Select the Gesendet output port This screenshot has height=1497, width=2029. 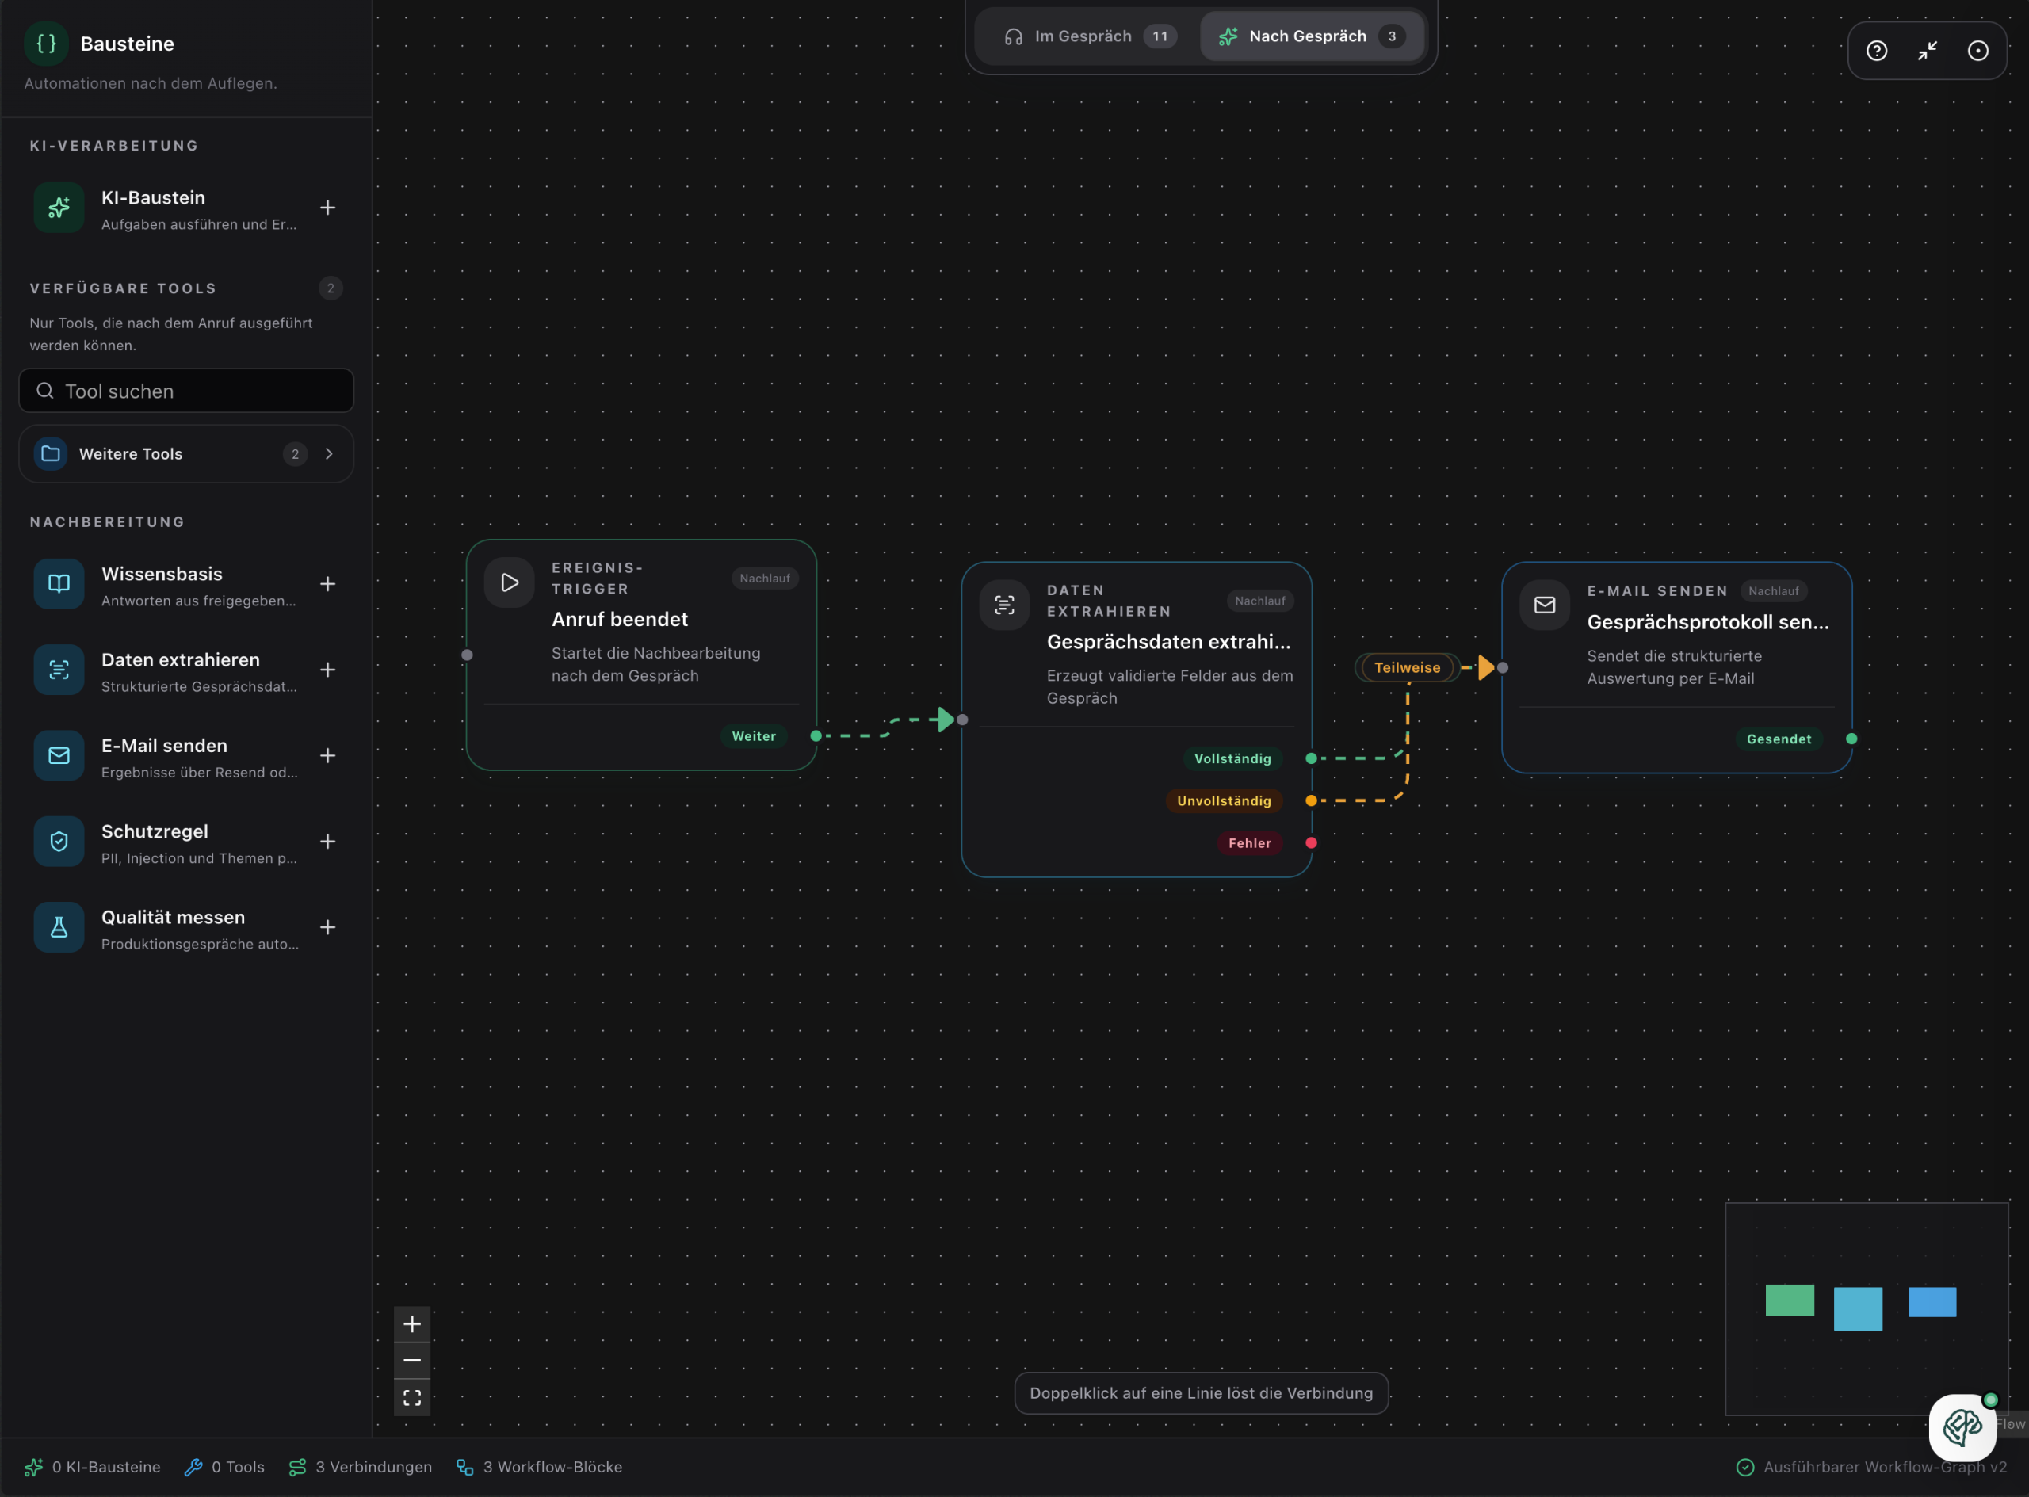(x=1851, y=739)
